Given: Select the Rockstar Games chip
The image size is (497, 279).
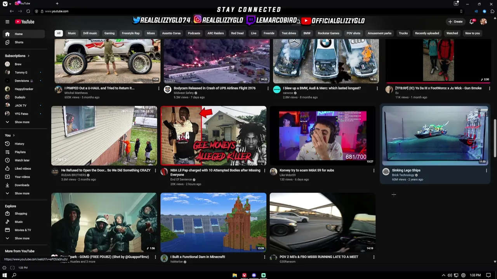Looking at the screenshot, I should pos(328,33).
